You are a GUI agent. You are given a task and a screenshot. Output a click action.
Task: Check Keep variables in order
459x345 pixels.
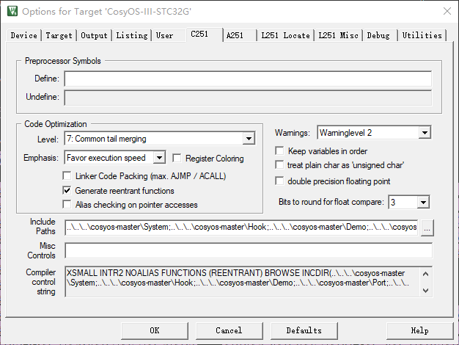(279, 151)
